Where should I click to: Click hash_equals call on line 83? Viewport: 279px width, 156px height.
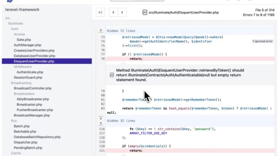(179, 108)
